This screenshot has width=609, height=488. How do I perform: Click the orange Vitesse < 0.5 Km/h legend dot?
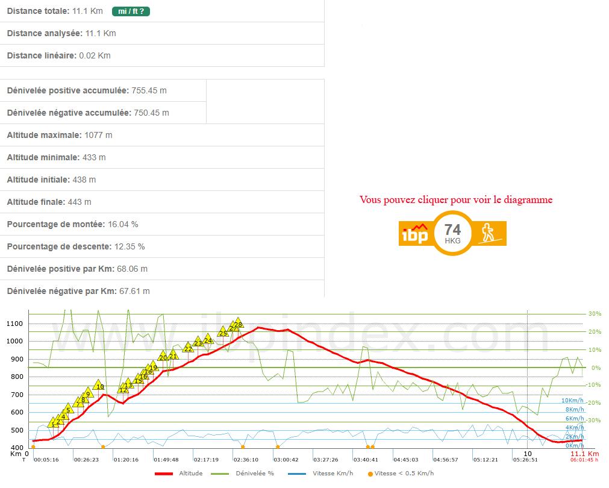[370, 474]
